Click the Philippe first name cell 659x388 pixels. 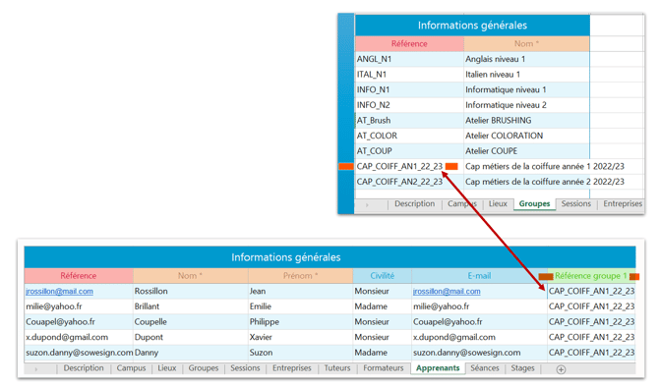point(300,322)
